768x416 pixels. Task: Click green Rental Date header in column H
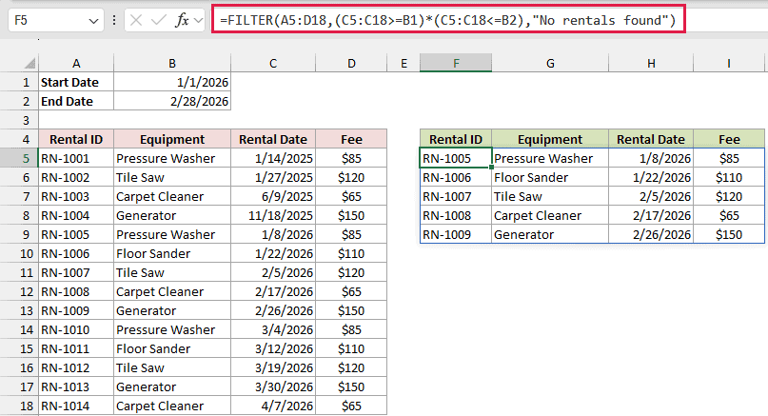click(x=651, y=139)
